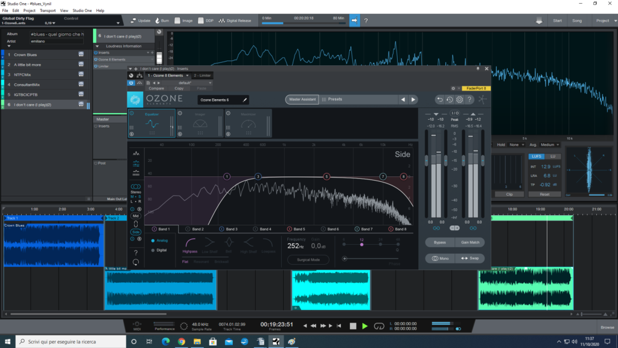
Task: Open the Ozone undo history icon
Action: point(449,100)
